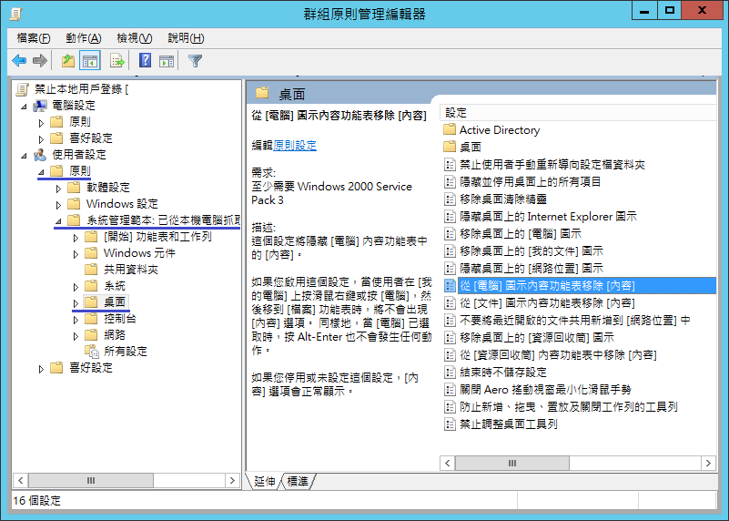Click the back arrow toolbar icon
The height and width of the screenshot is (521, 729).
pyautogui.click(x=19, y=60)
